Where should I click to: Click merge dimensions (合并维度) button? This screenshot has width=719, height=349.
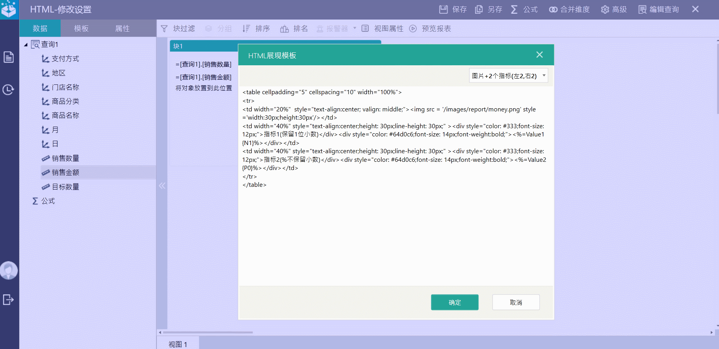(569, 9)
